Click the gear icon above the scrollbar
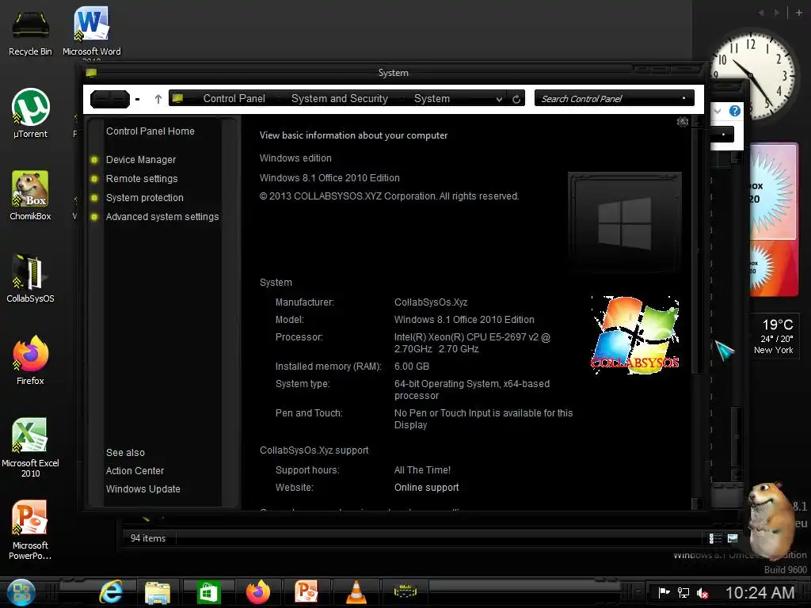This screenshot has height=608, width=811. (x=683, y=122)
